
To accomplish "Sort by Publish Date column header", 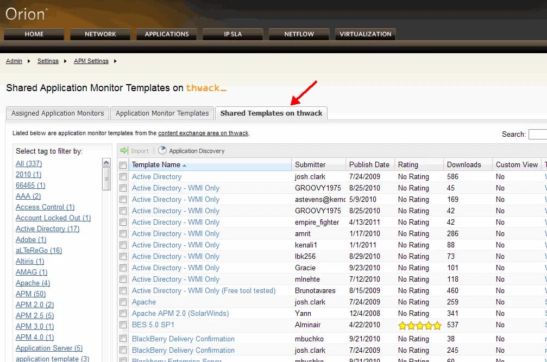I will tap(369, 165).
